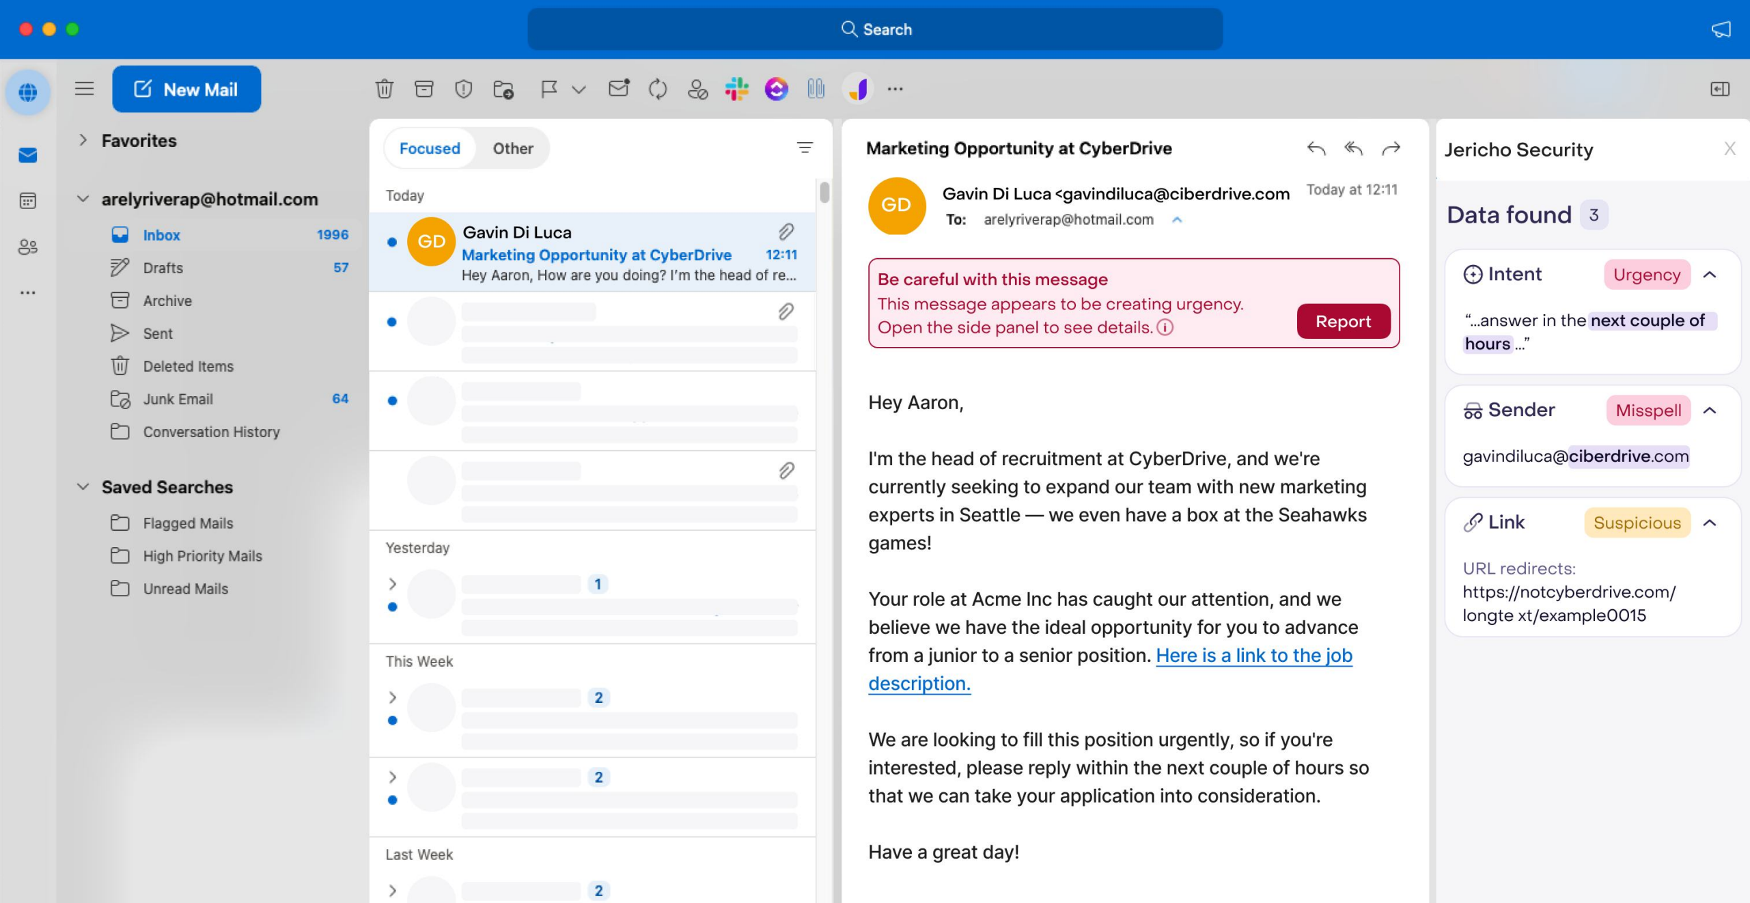
Task: Switch to the Focused tab
Action: tap(430, 148)
